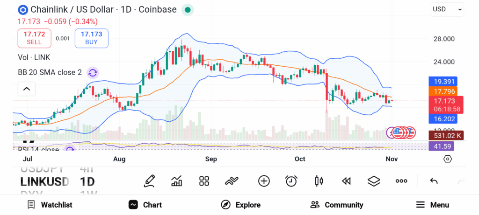Viewport: 479px width, 215px height.
Task: Open the layout grid icon
Action: tap(204, 181)
